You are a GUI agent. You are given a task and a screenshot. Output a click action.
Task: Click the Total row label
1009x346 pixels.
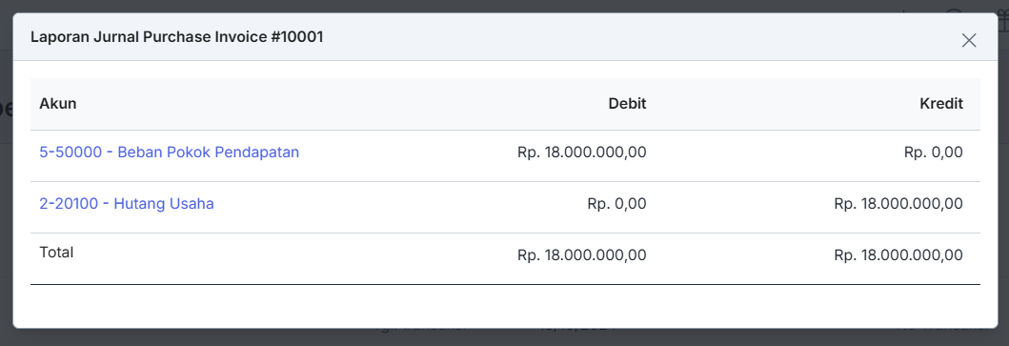(56, 253)
